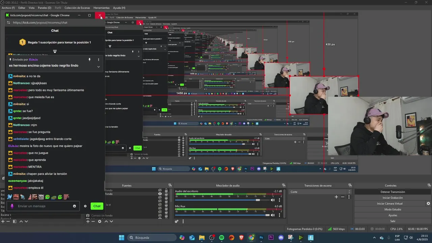Toggle lock on the visible source row

click(166, 194)
